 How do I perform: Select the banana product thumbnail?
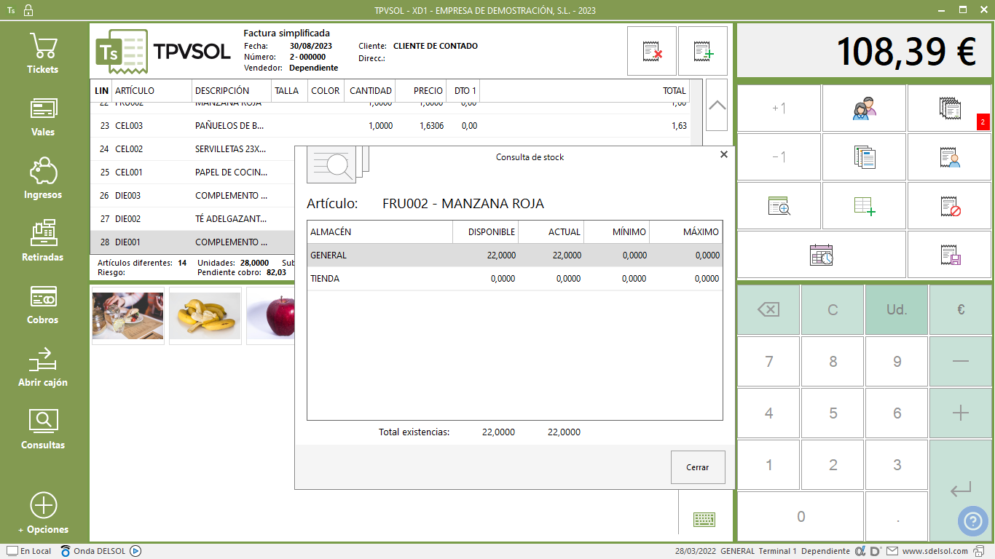(x=205, y=315)
